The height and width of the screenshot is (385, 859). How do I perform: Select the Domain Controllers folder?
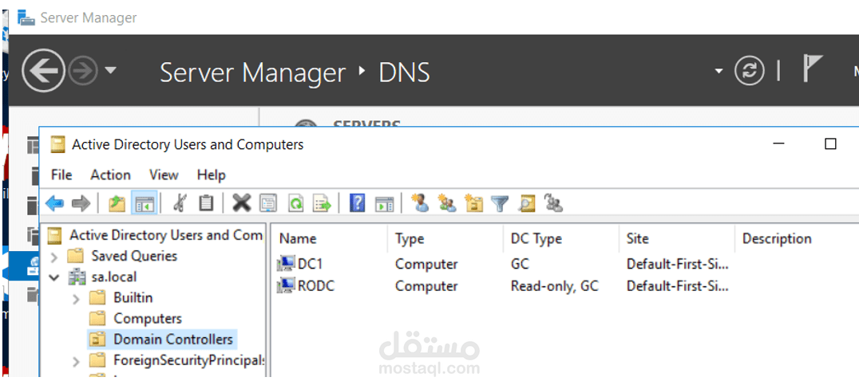pyautogui.click(x=173, y=340)
